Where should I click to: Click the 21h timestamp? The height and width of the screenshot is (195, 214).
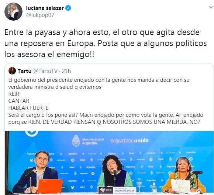[x=66, y=71]
